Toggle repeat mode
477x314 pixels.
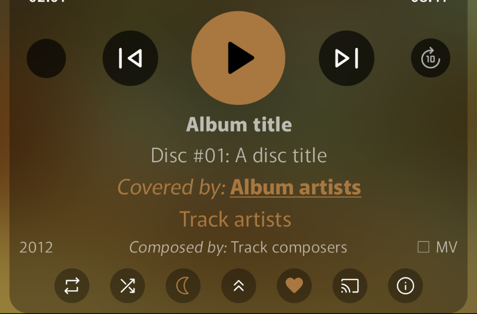[72, 286]
